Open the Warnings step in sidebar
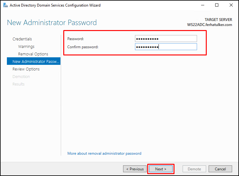This screenshot has height=176, width=239. 26,46
